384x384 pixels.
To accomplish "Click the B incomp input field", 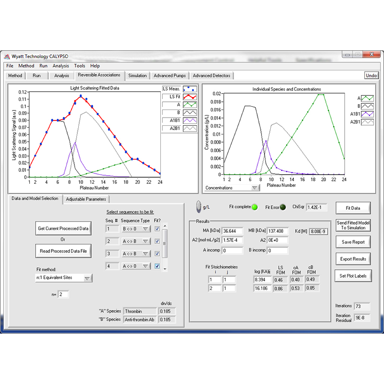I will [277, 251].
